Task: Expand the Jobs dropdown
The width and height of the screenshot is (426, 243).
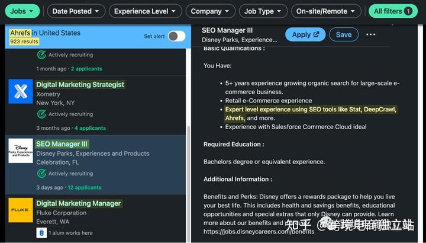Action: (22, 11)
